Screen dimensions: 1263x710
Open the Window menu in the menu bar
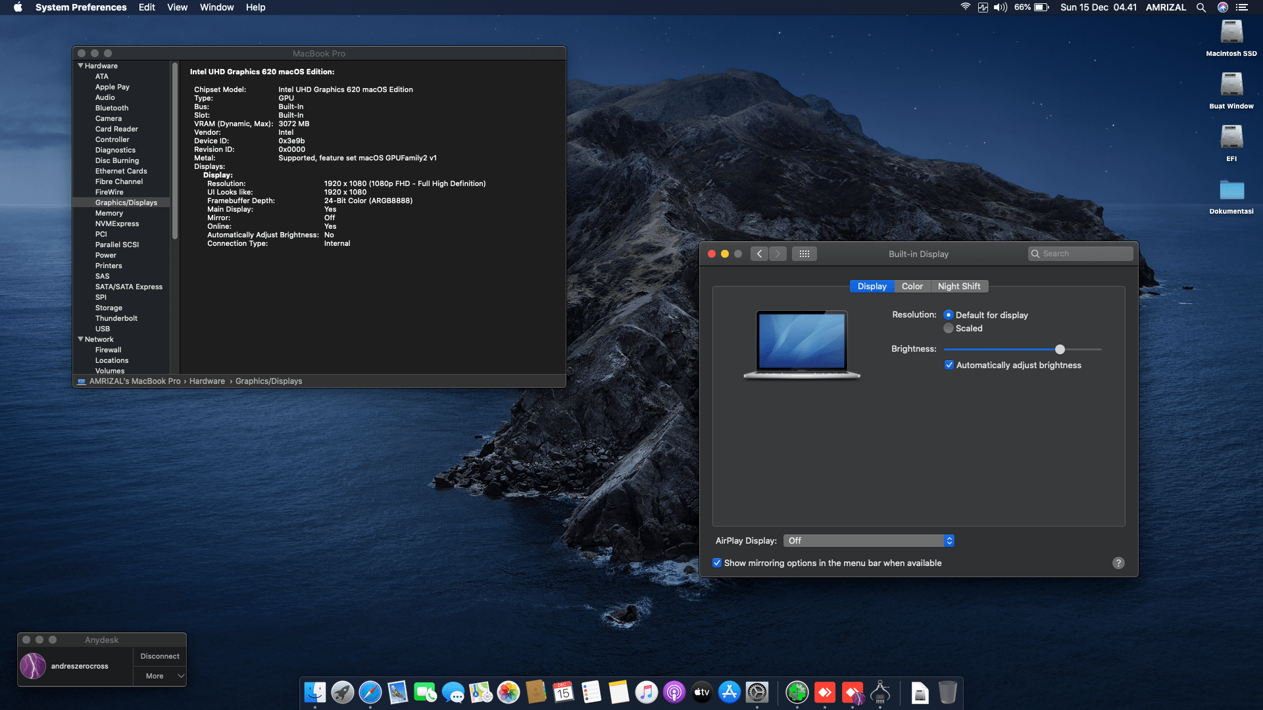tap(216, 7)
